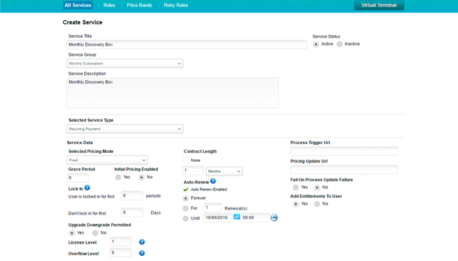
Task: Click the Create Service heading
Action: (82, 22)
